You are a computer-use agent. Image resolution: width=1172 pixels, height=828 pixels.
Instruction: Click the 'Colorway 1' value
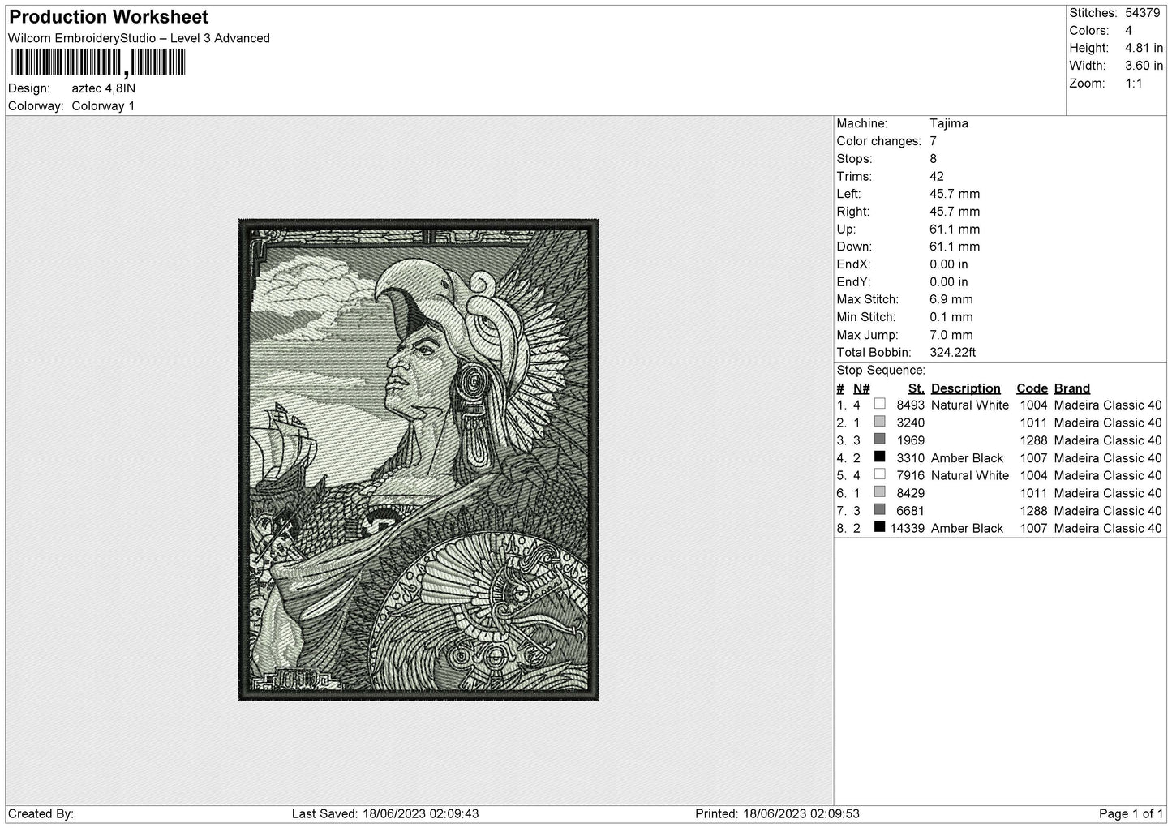click(x=103, y=106)
